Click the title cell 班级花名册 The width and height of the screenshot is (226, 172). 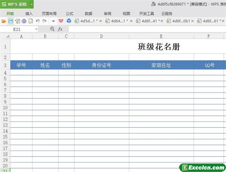tap(159, 47)
